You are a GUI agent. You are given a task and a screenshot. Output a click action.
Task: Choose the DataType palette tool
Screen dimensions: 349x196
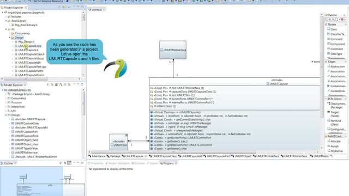point(336,54)
